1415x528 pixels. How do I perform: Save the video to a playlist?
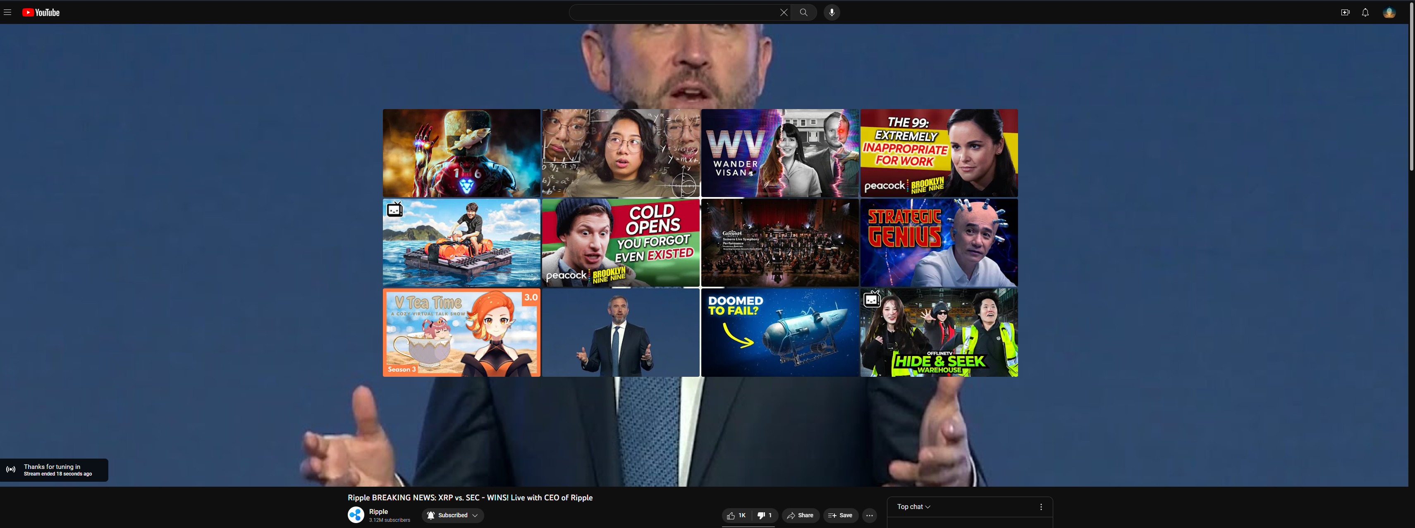coord(840,515)
